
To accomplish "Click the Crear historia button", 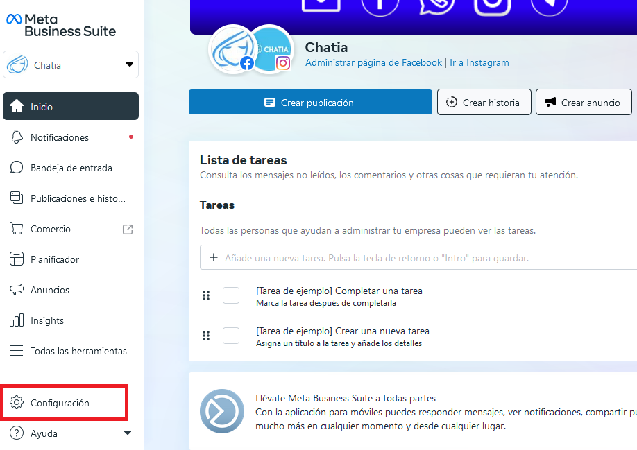I will pyautogui.click(x=484, y=102).
